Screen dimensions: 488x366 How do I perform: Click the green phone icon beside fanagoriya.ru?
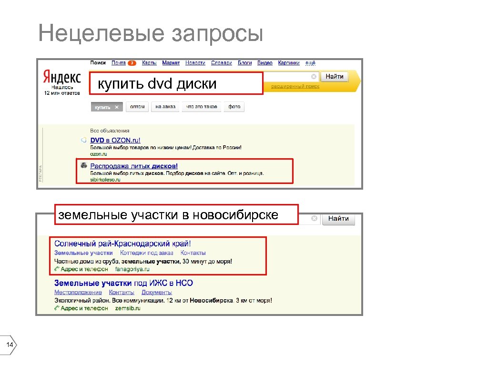coord(57,270)
